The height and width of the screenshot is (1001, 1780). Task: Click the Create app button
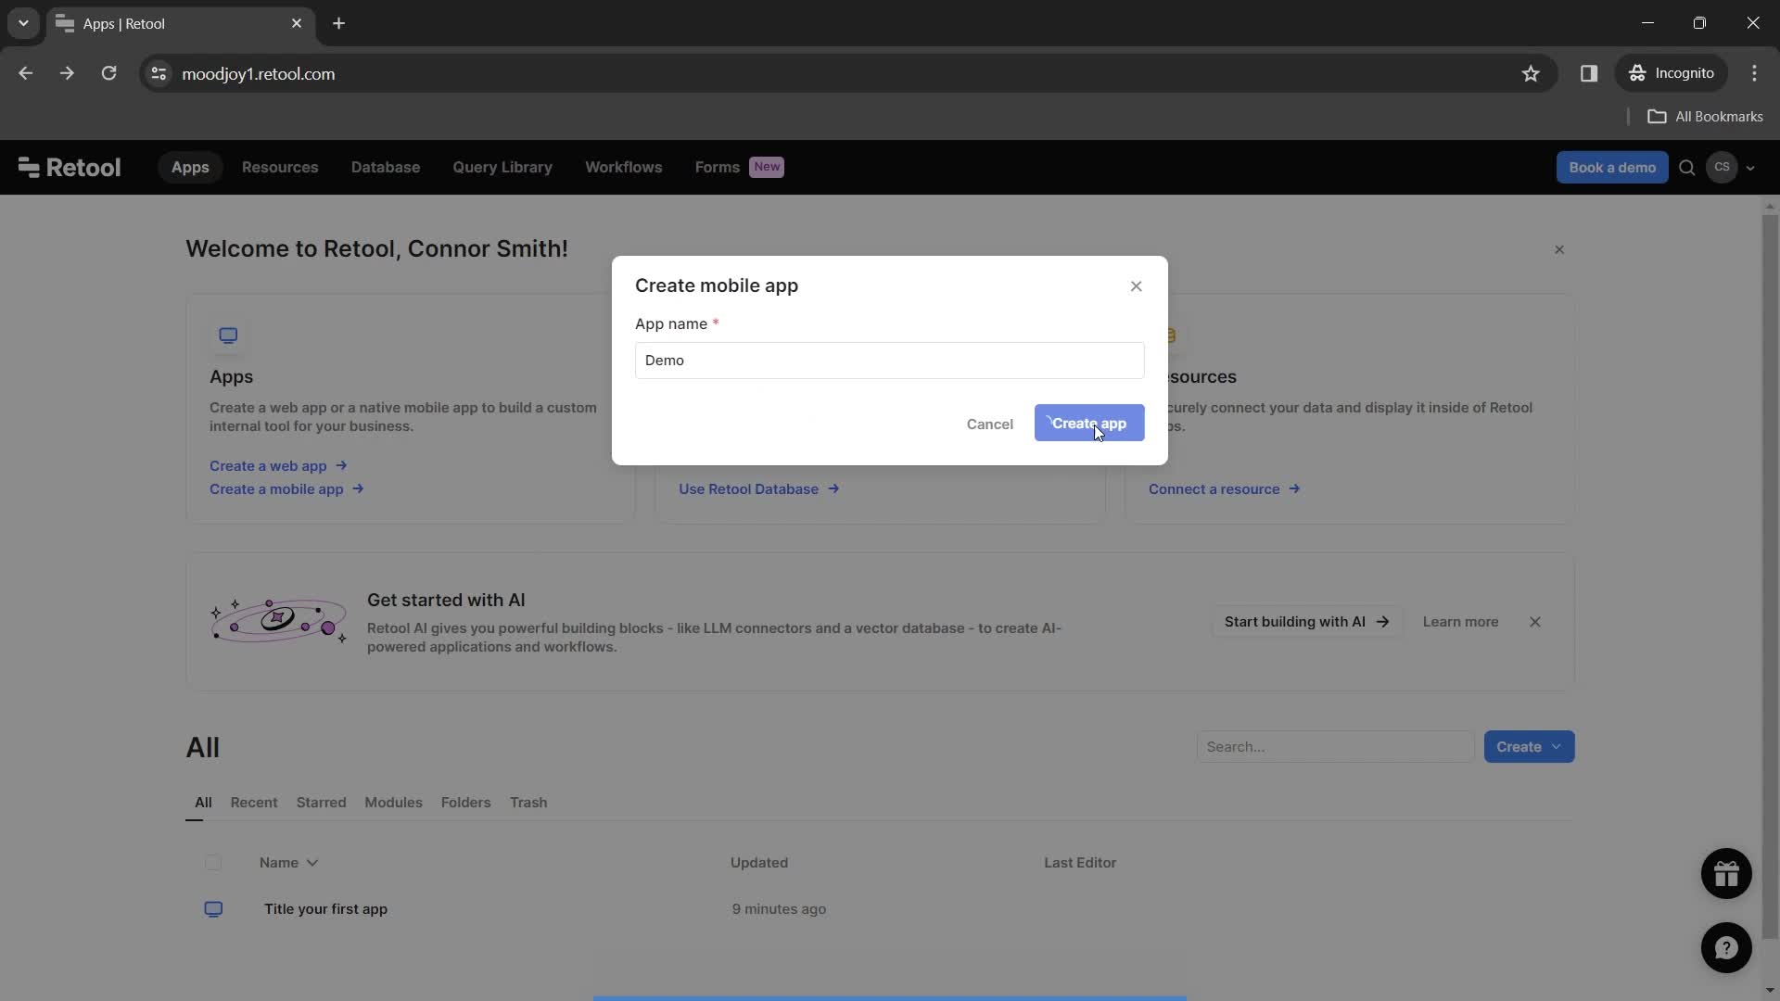click(x=1088, y=423)
